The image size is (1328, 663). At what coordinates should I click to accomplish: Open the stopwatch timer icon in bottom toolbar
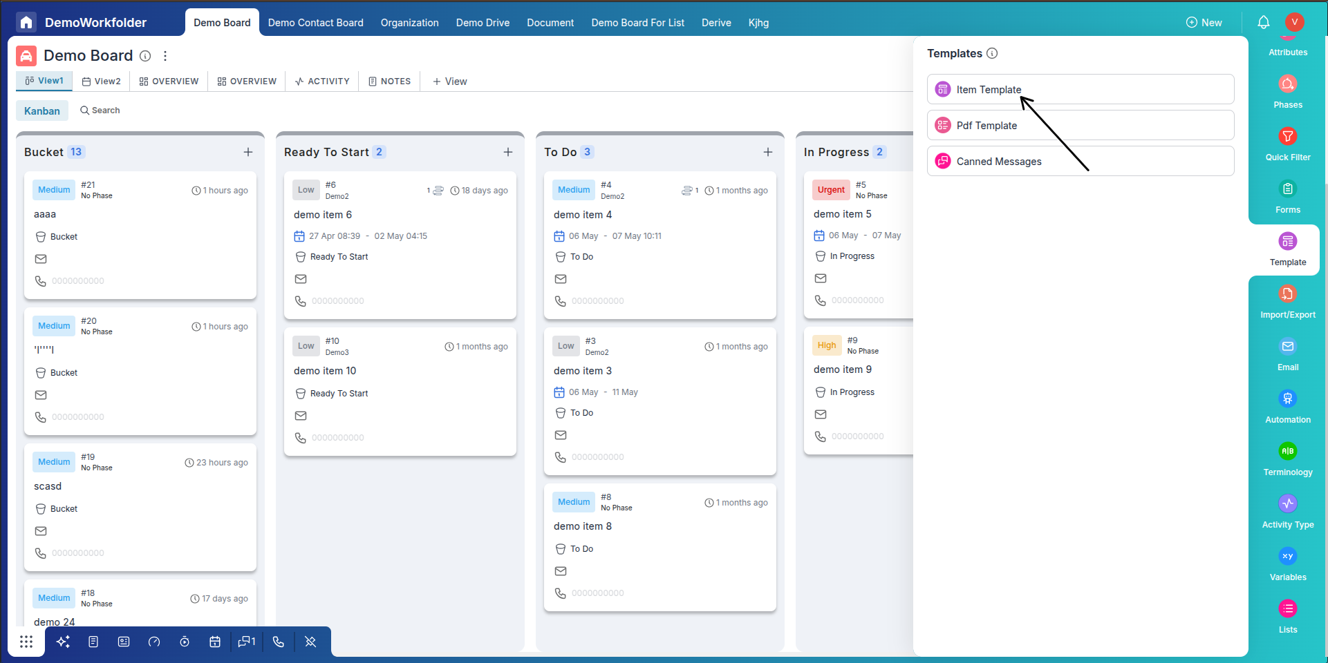[185, 642]
